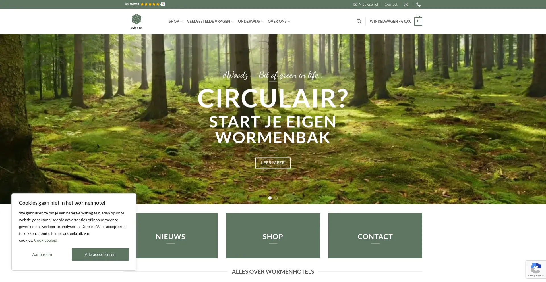This screenshot has height=282, width=546.
Task: Click the reCAPTCHA badge icon
Action: [536, 269]
